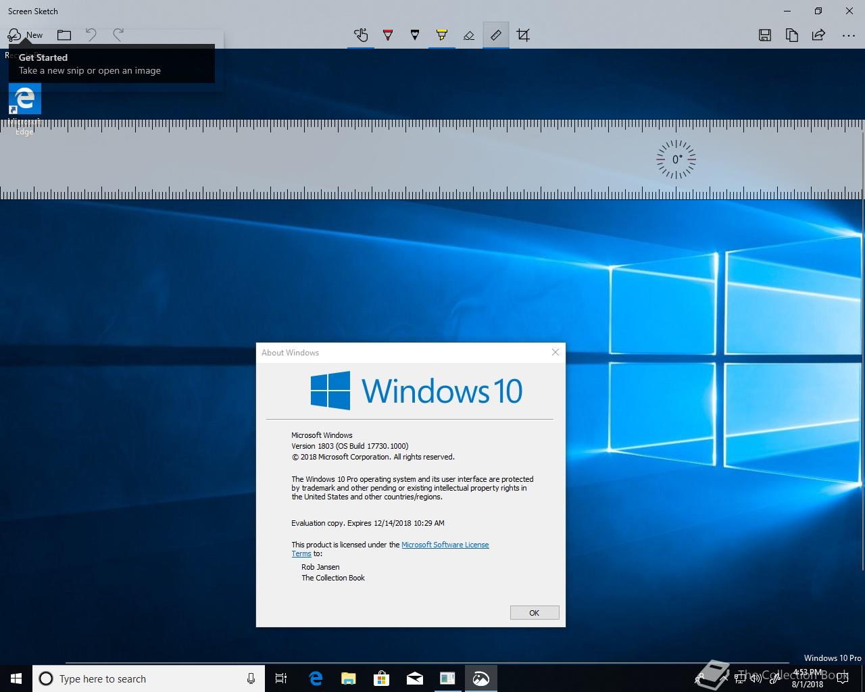Select the Eraser tool
Viewport: 865px width, 692px height.
(469, 35)
